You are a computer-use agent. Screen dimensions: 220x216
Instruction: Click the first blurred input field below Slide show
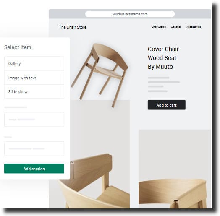(34, 120)
